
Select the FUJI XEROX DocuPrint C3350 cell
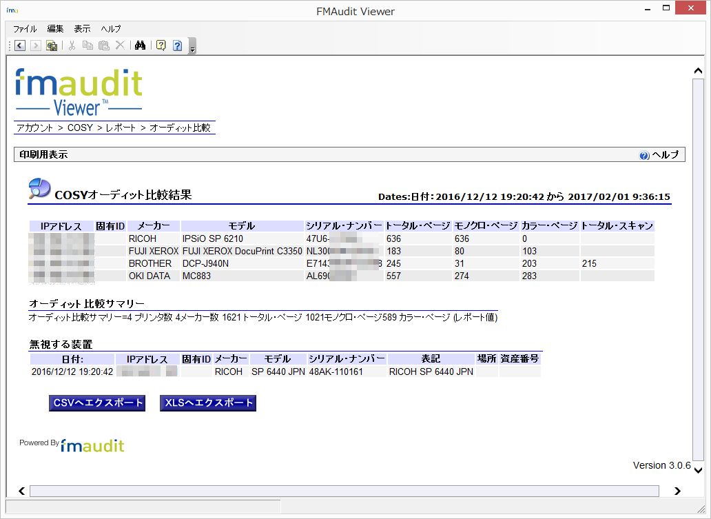[242, 251]
